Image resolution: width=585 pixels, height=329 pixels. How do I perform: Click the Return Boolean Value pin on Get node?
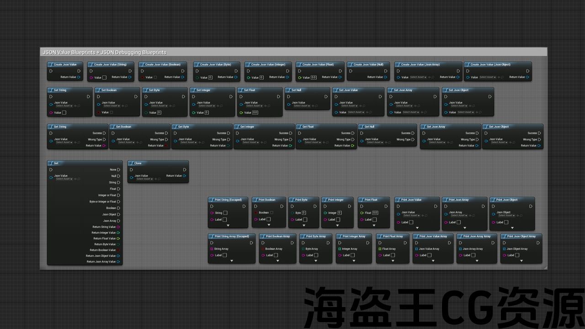click(118, 250)
